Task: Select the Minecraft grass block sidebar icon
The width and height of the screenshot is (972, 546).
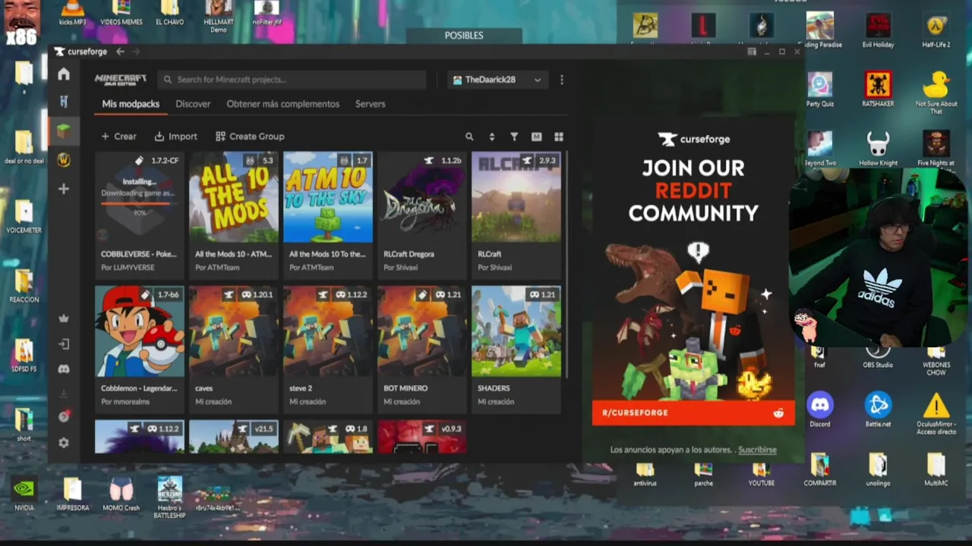Action: pos(64,130)
